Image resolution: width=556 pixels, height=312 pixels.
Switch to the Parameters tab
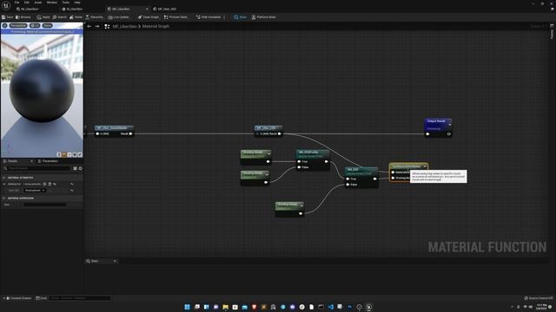(x=48, y=161)
